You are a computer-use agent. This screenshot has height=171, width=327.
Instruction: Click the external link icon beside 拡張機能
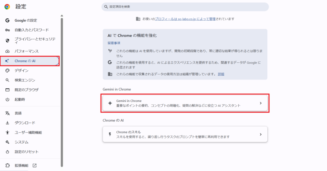(34, 166)
